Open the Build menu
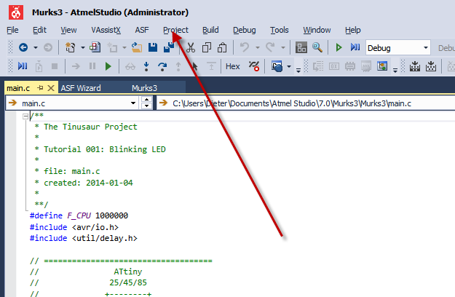 click(210, 30)
